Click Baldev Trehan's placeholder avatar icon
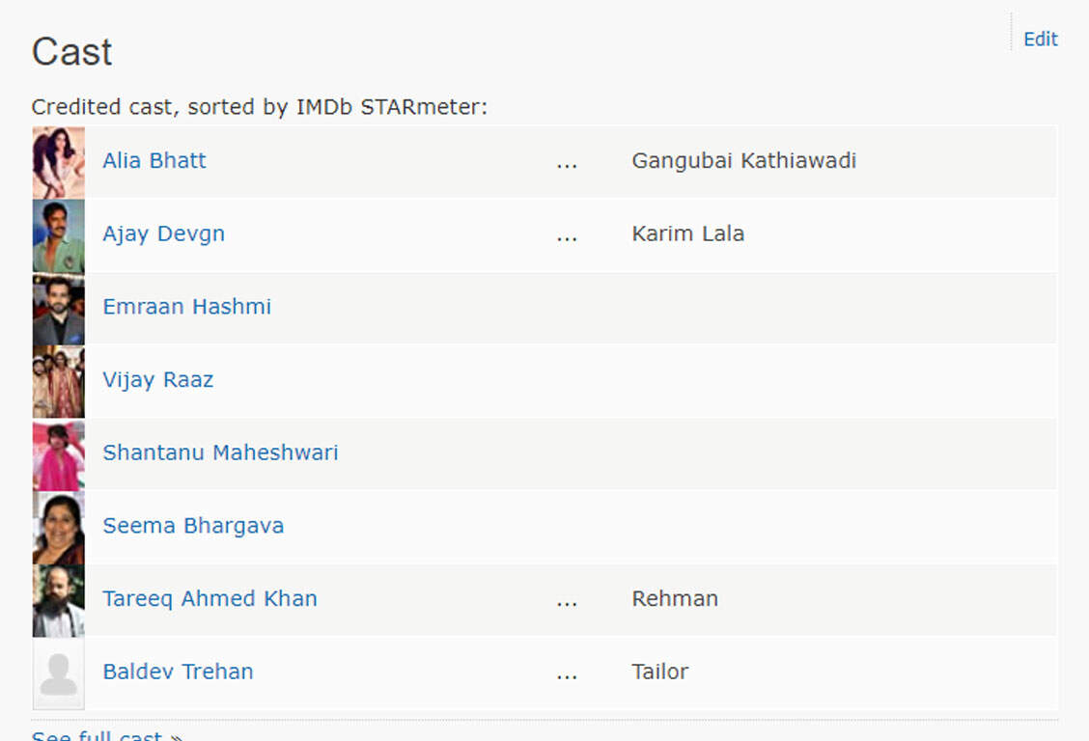The height and width of the screenshot is (741, 1089). tap(58, 673)
